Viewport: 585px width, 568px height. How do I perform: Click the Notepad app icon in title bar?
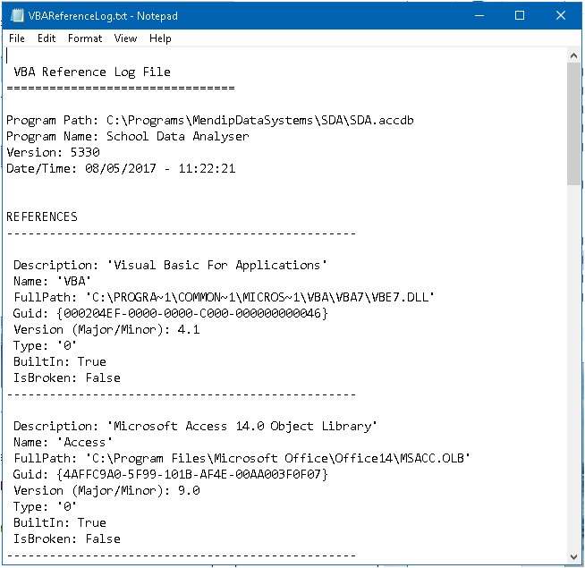click(x=17, y=15)
